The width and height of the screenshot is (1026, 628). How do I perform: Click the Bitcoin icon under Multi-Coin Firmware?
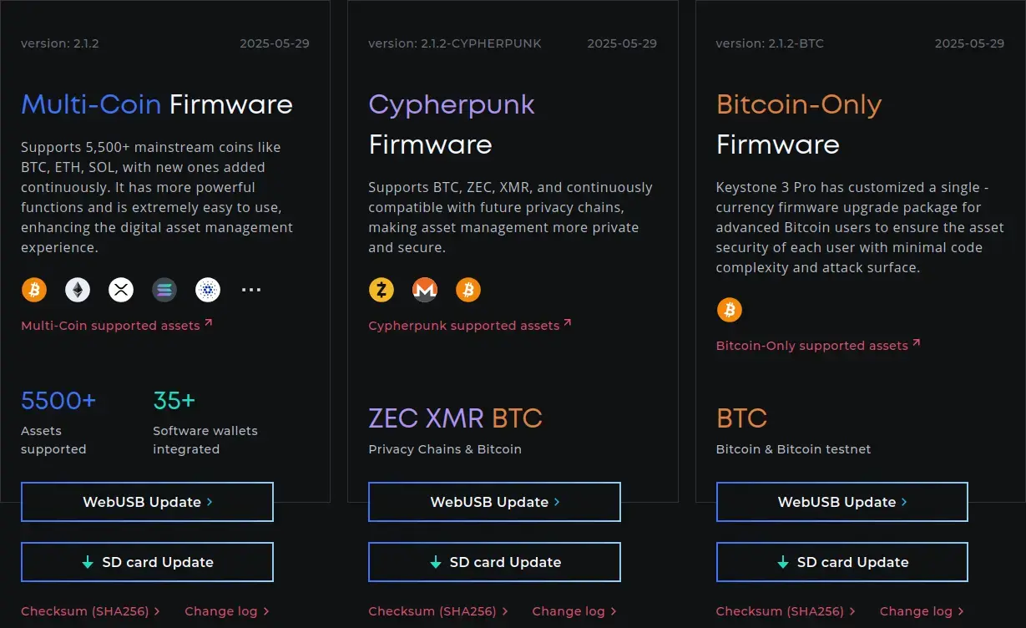coord(34,290)
